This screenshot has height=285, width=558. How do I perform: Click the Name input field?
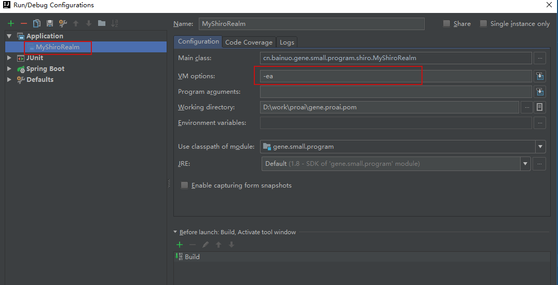[x=311, y=24]
